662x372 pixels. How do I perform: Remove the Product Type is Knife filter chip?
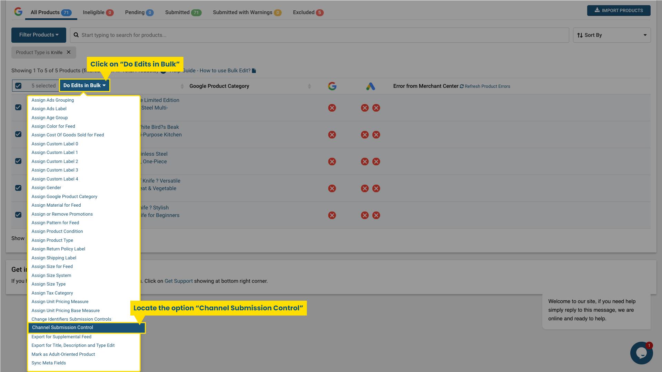coord(68,52)
